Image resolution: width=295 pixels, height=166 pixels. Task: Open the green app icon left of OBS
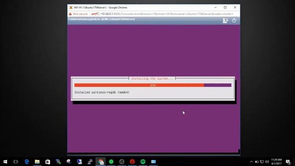coord(111,162)
